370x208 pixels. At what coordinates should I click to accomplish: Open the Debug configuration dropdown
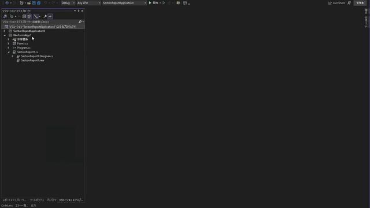pyautogui.click(x=68, y=3)
